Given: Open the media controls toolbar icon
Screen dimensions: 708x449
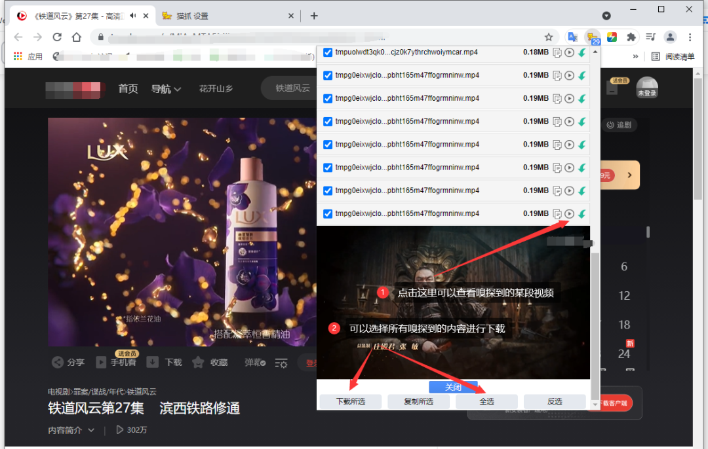Looking at the screenshot, I should tap(651, 37).
